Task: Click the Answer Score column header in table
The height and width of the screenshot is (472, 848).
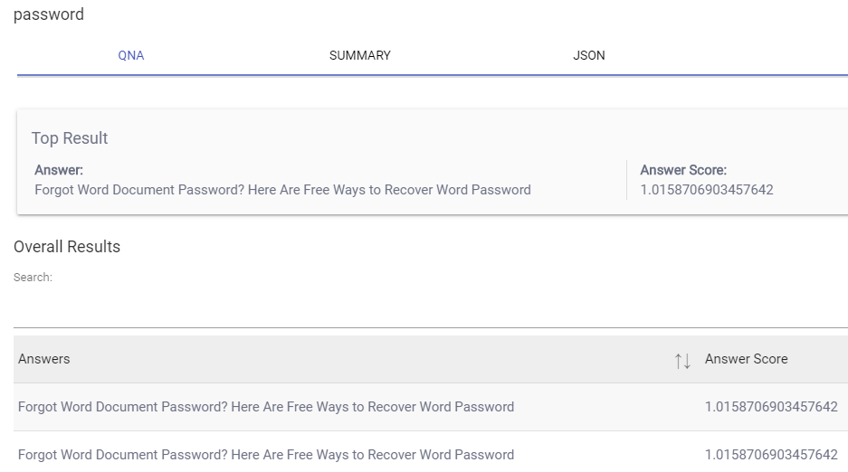Action: tap(746, 359)
